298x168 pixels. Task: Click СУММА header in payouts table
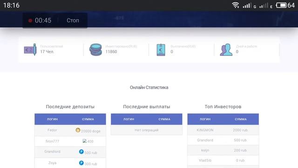click(164, 119)
